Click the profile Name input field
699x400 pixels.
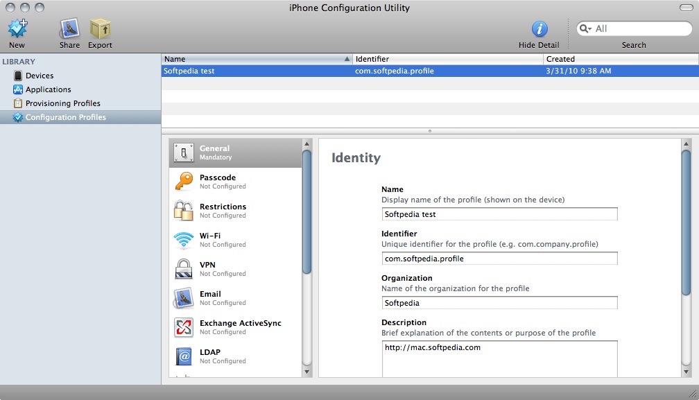[x=500, y=214]
